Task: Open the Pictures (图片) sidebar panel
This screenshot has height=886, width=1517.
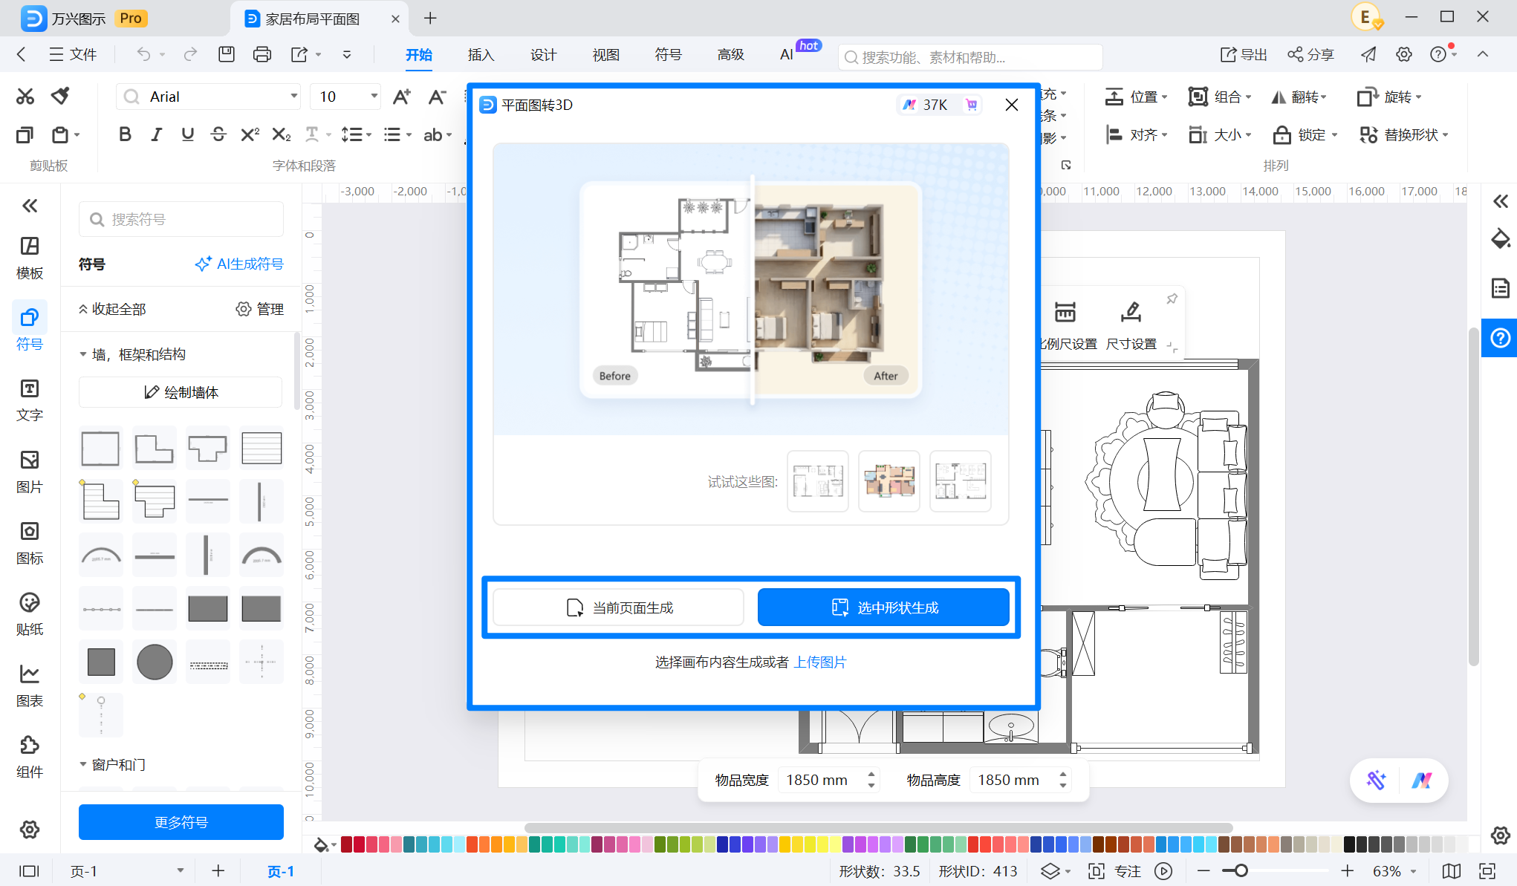Action: pos(30,472)
